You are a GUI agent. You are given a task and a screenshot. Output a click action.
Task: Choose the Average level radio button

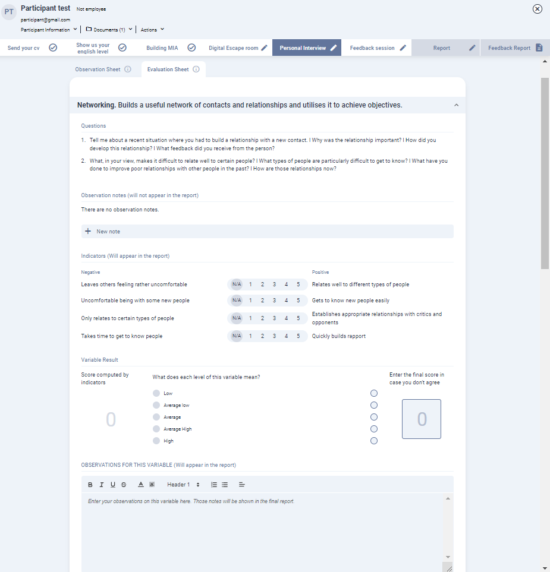[373, 417]
